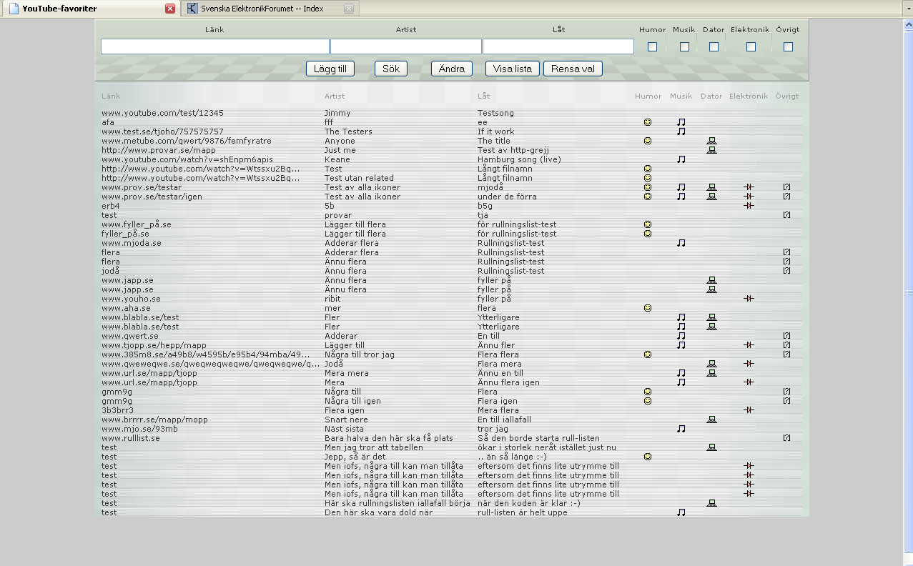Click the computer icon in the Flera mera row
The width and height of the screenshot is (913, 566).
(x=711, y=364)
